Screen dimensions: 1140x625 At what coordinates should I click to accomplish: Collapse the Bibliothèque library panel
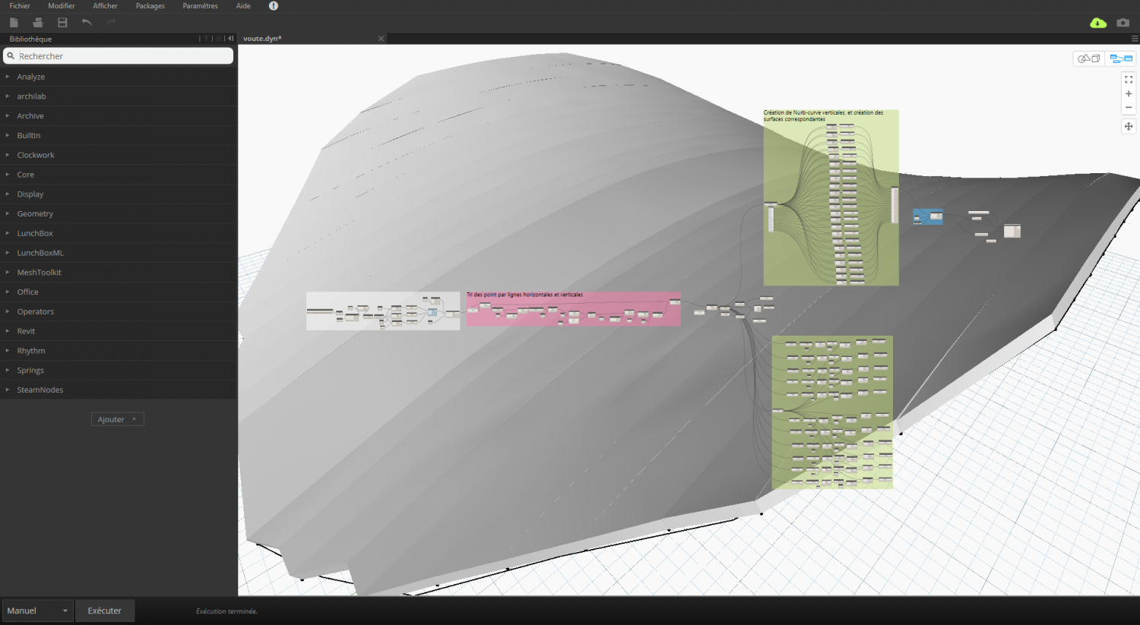[230, 39]
